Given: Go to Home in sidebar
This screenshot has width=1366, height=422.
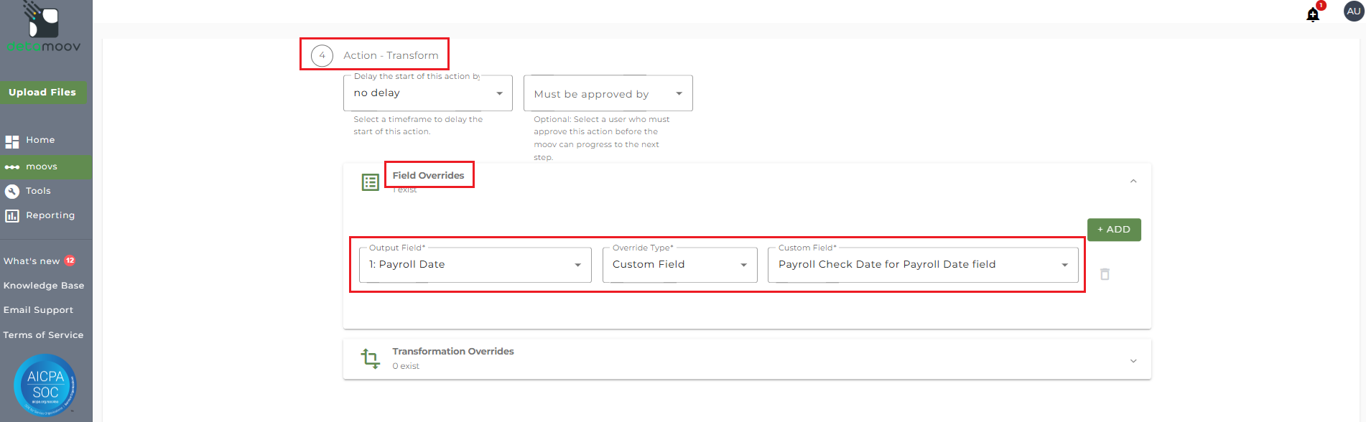Looking at the screenshot, I should [40, 140].
